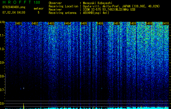
Task: Click the 0.6 frequency axis label
Action: (x=2, y=104)
